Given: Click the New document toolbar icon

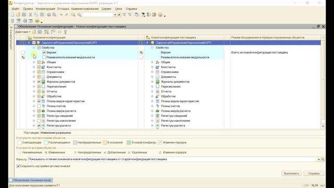Looking at the screenshot, I should point(13,15).
